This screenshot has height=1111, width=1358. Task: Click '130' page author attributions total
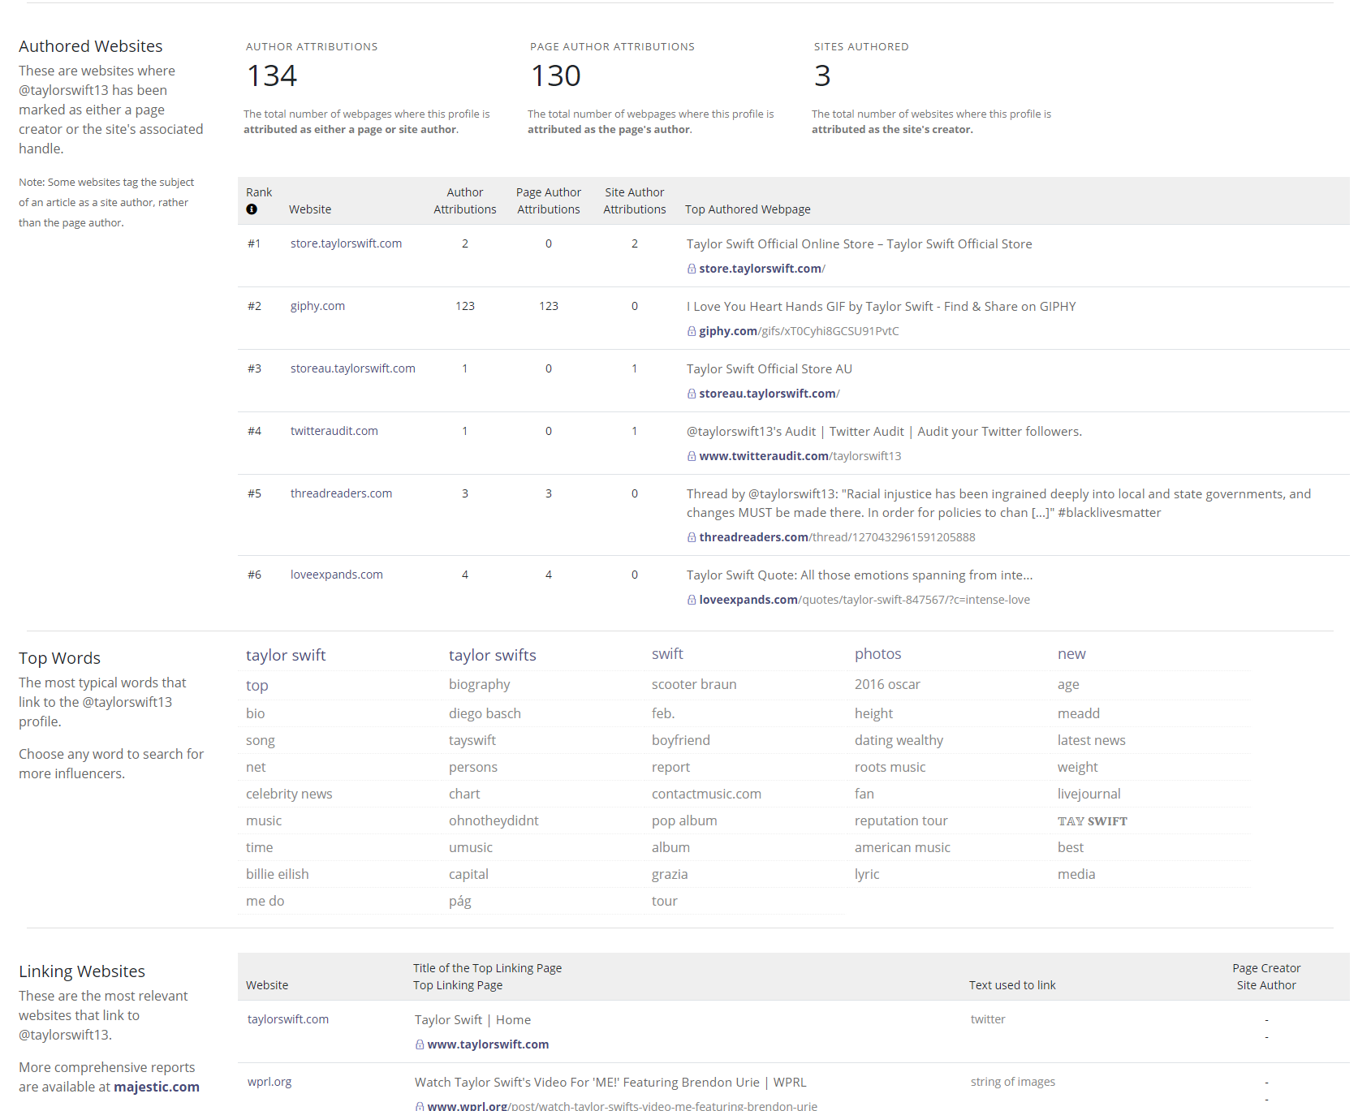point(556,75)
